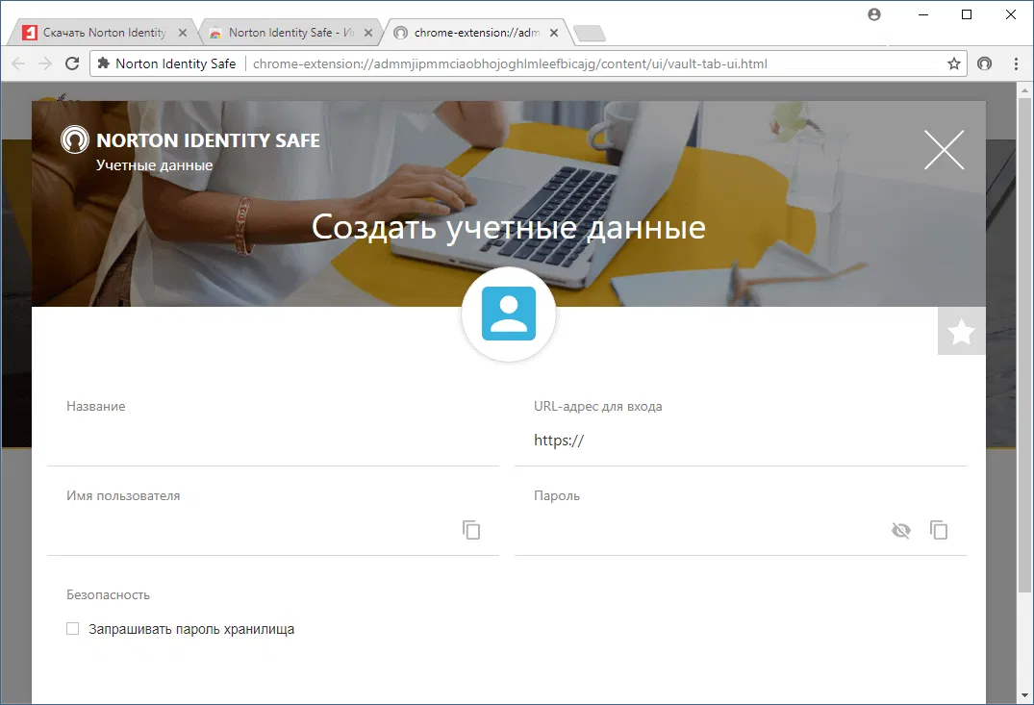Click the address bar URL text

pos(510,63)
